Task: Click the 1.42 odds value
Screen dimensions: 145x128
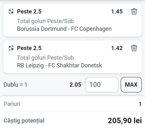Action: (x=117, y=48)
